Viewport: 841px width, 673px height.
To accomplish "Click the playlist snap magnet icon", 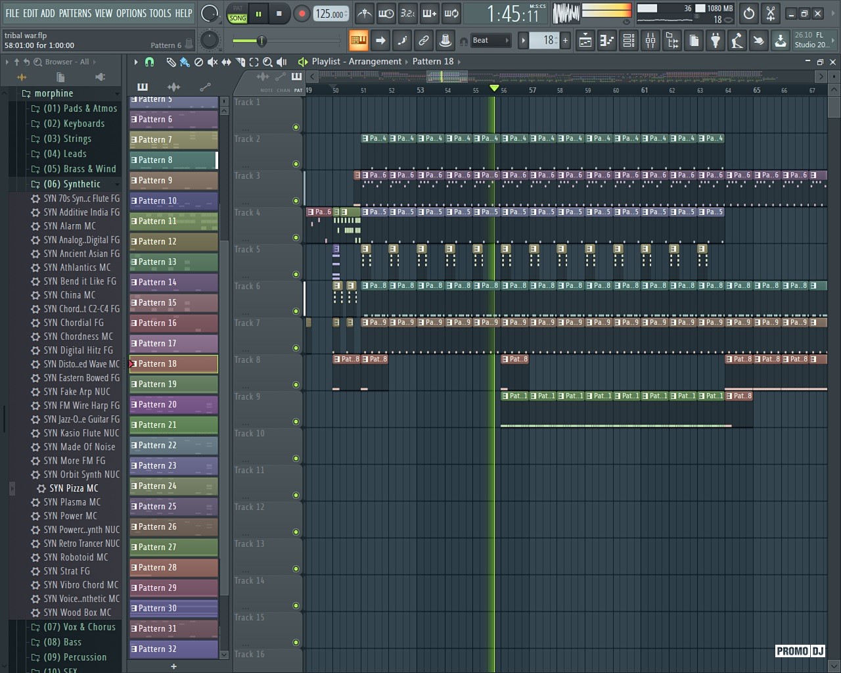I will pyautogui.click(x=150, y=62).
